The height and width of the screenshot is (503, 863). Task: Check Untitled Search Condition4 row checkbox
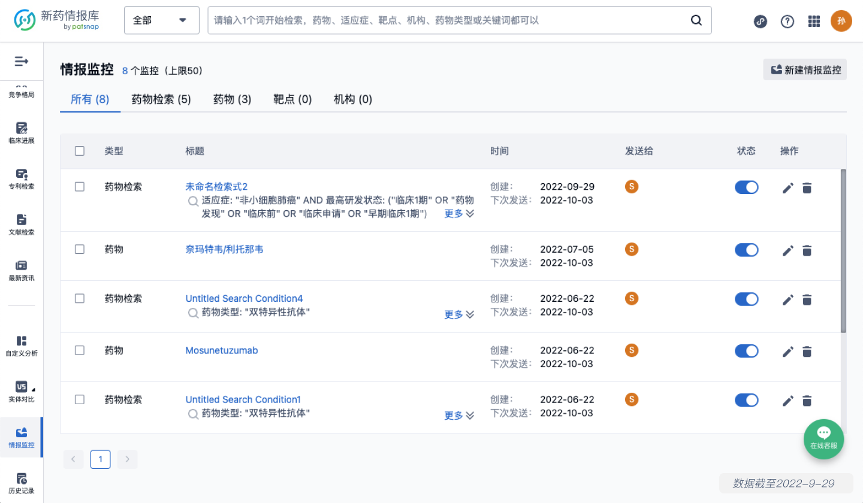80,298
